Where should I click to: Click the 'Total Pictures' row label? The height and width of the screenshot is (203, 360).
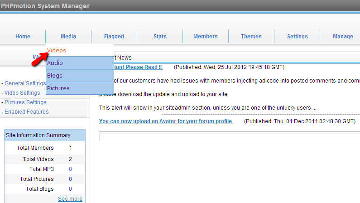tap(37, 179)
